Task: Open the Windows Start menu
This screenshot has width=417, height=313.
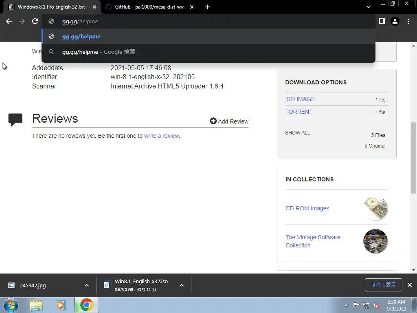Action: [x=11, y=305]
